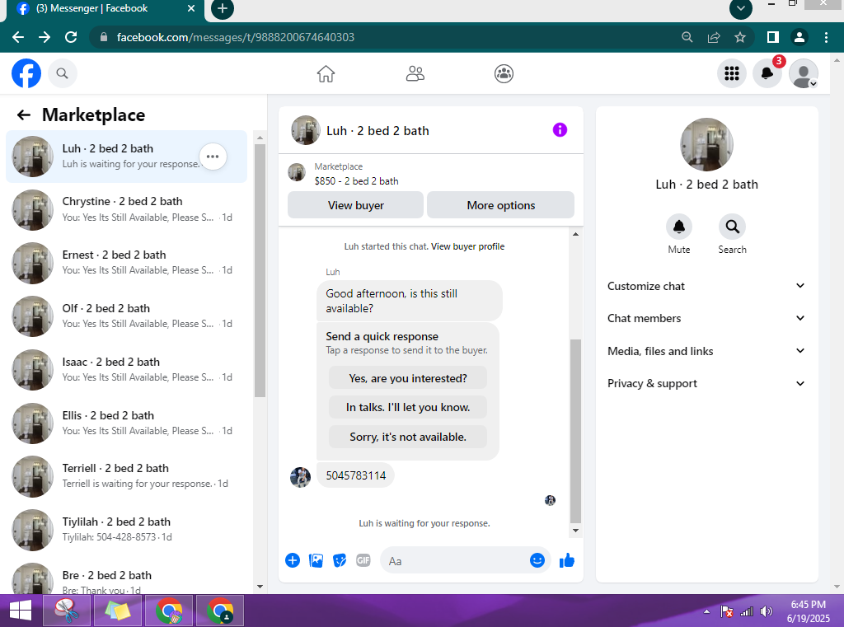Click the Facebook search magnifier icon
The image size is (844, 627).
[63, 73]
